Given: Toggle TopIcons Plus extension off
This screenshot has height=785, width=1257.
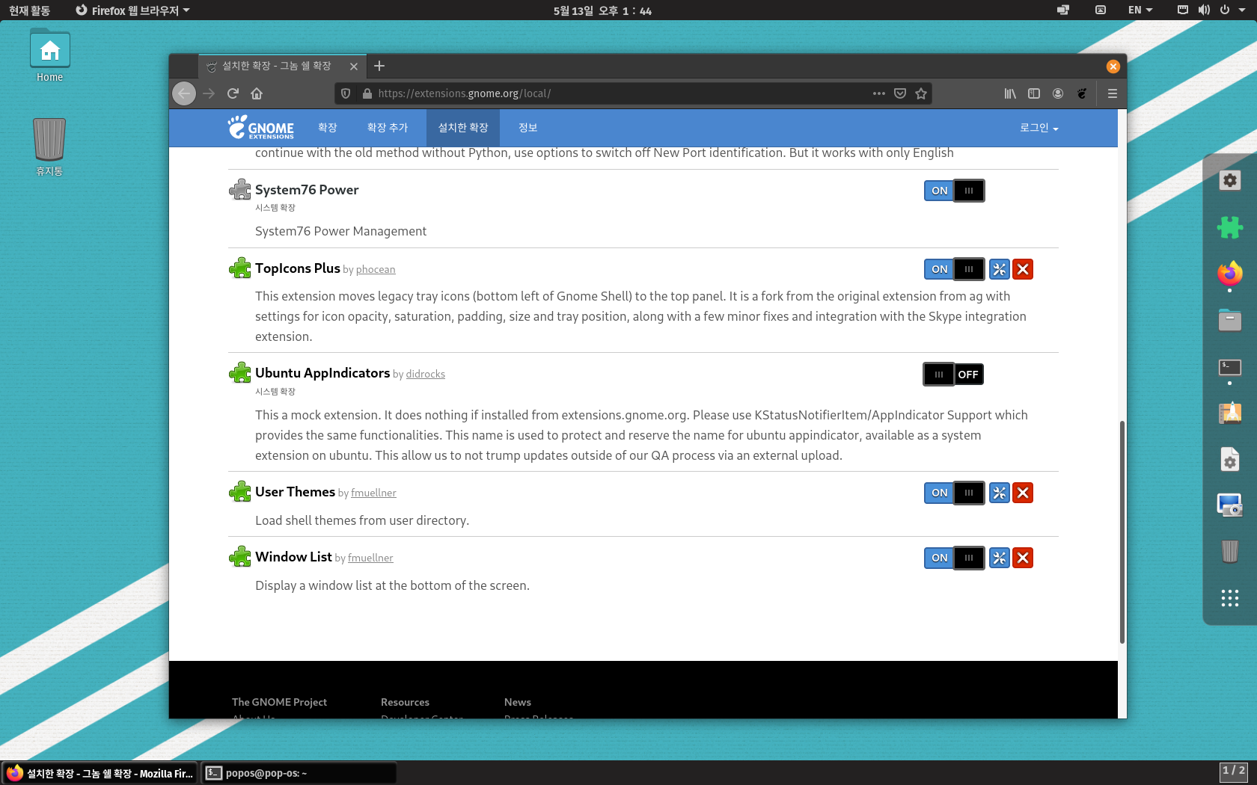Looking at the screenshot, I should coord(955,269).
